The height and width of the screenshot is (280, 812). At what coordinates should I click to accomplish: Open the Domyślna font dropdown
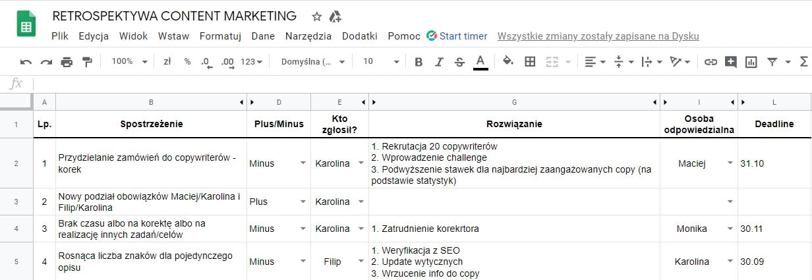click(x=312, y=61)
